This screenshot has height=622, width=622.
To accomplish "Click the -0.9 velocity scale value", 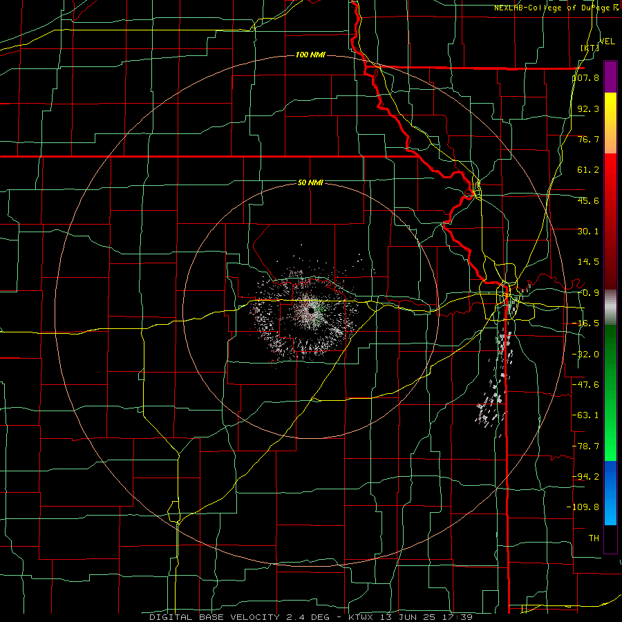I will pos(588,292).
